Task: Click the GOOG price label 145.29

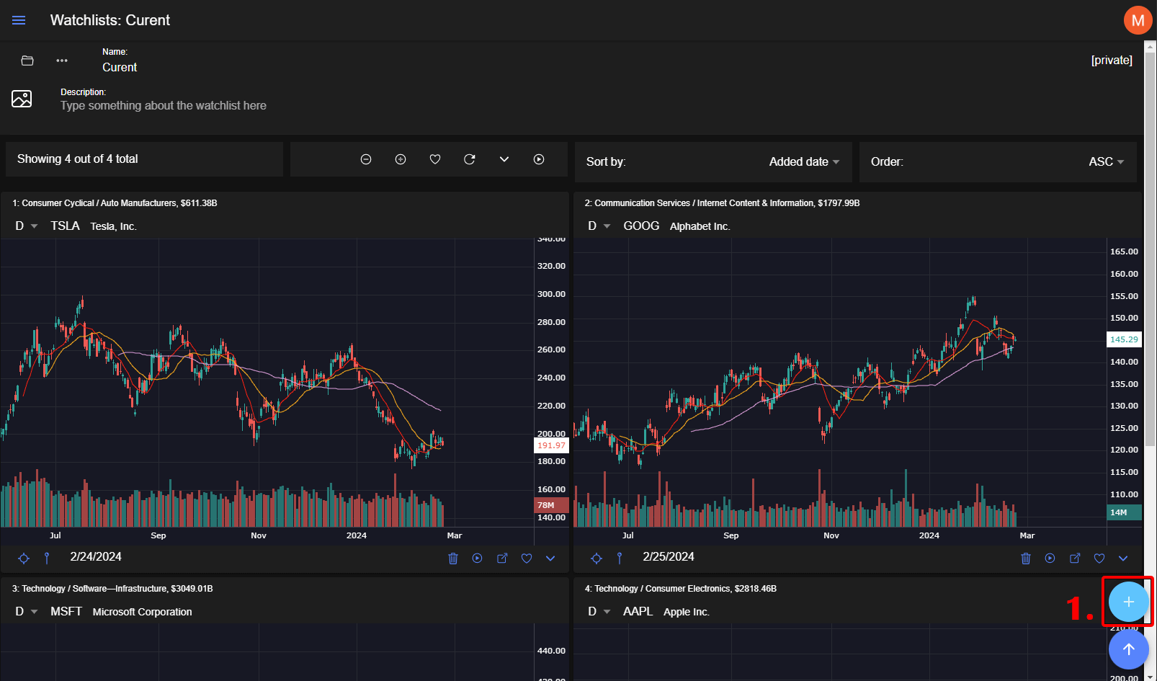Action: point(1124,339)
